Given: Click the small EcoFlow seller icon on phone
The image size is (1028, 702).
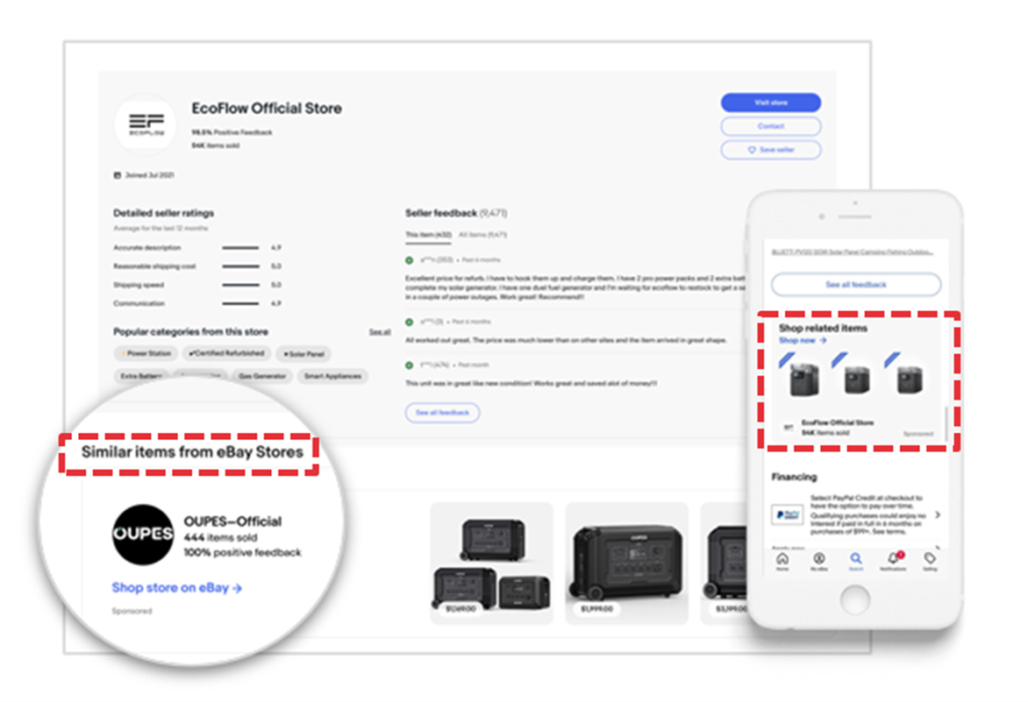Looking at the screenshot, I should 788,428.
